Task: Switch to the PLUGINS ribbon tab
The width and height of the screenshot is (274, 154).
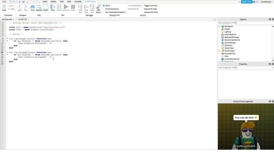Action: pos(78,2)
